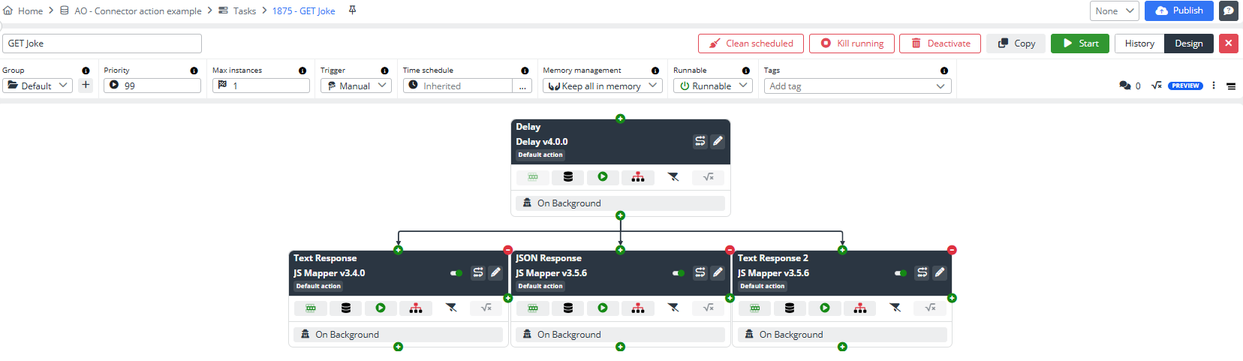Click the GET Joke task name field
The width and height of the screenshot is (1243, 361).
click(102, 44)
